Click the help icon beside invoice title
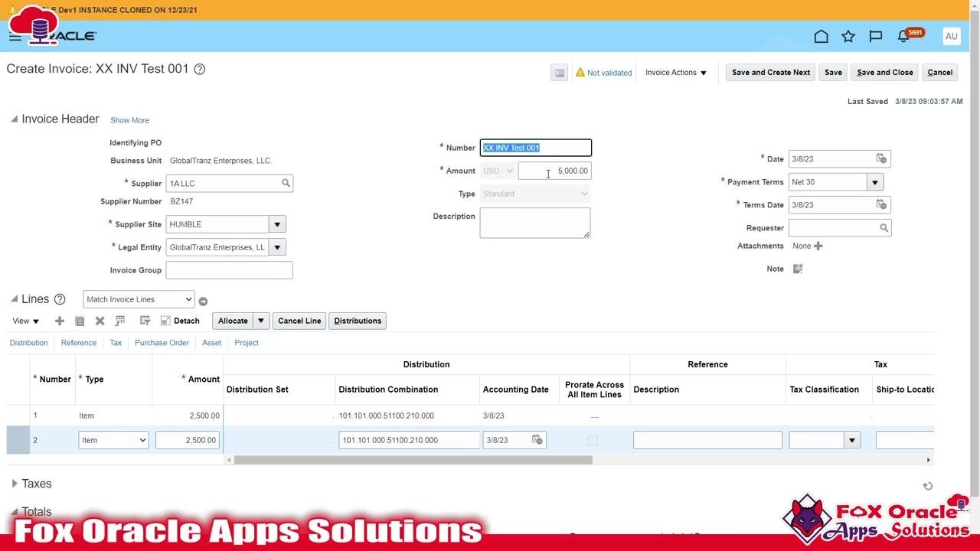Image resolution: width=980 pixels, height=551 pixels. point(200,69)
